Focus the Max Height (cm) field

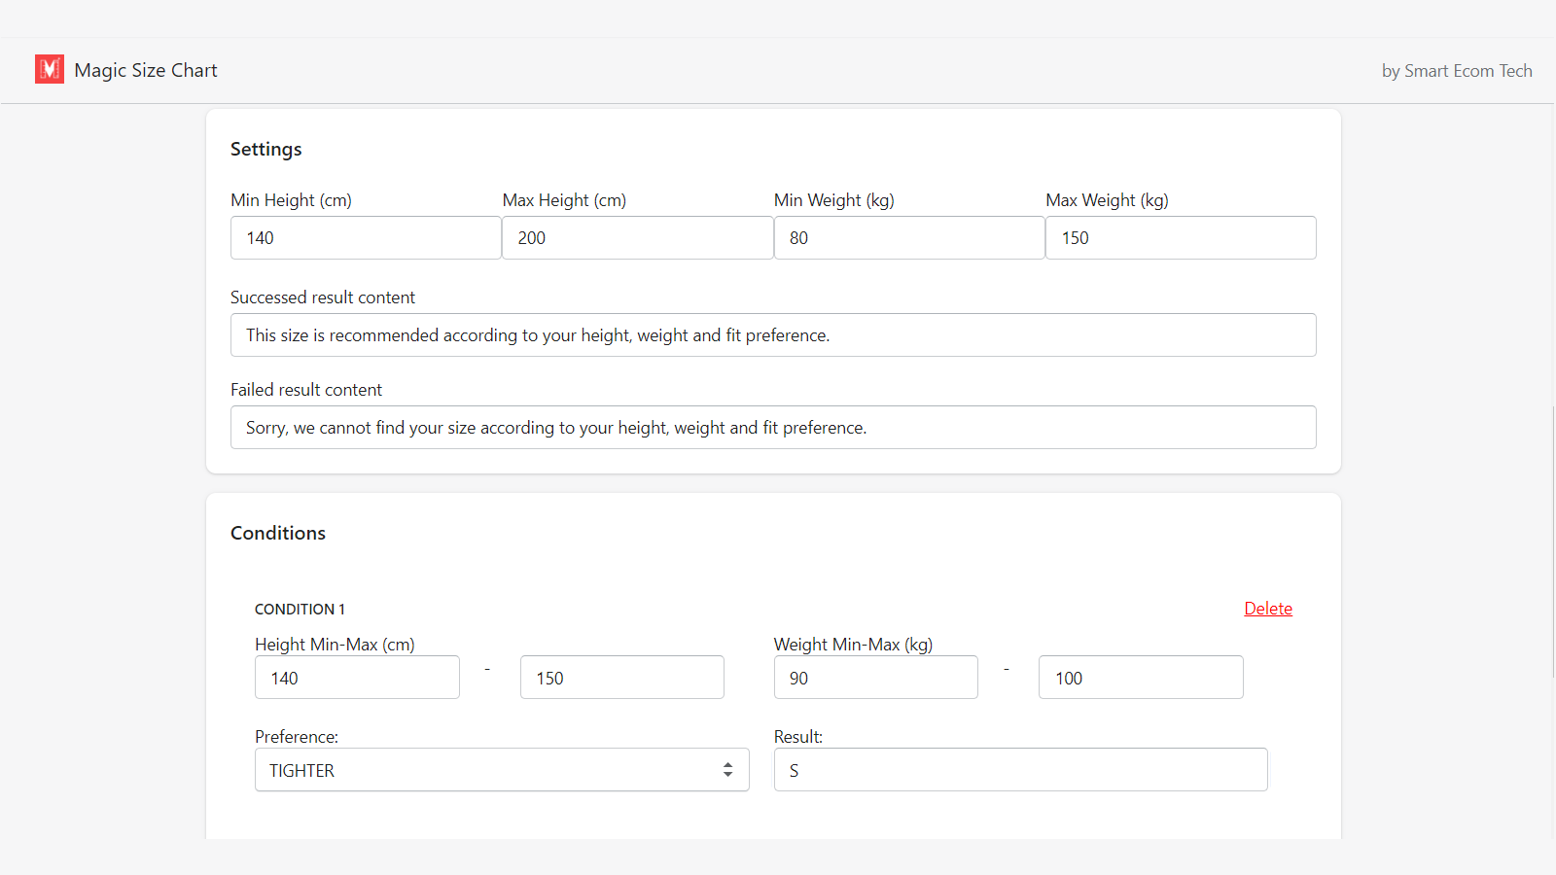tap(637, 238)
